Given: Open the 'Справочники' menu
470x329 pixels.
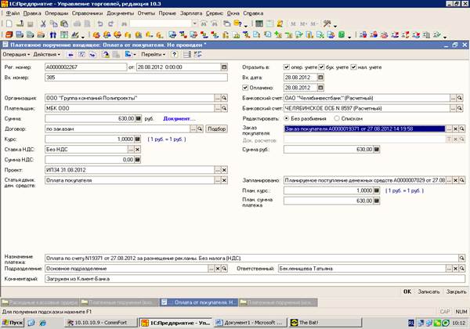Looking at the screenshot, I should pyautogui.click(x=85, y=14).
